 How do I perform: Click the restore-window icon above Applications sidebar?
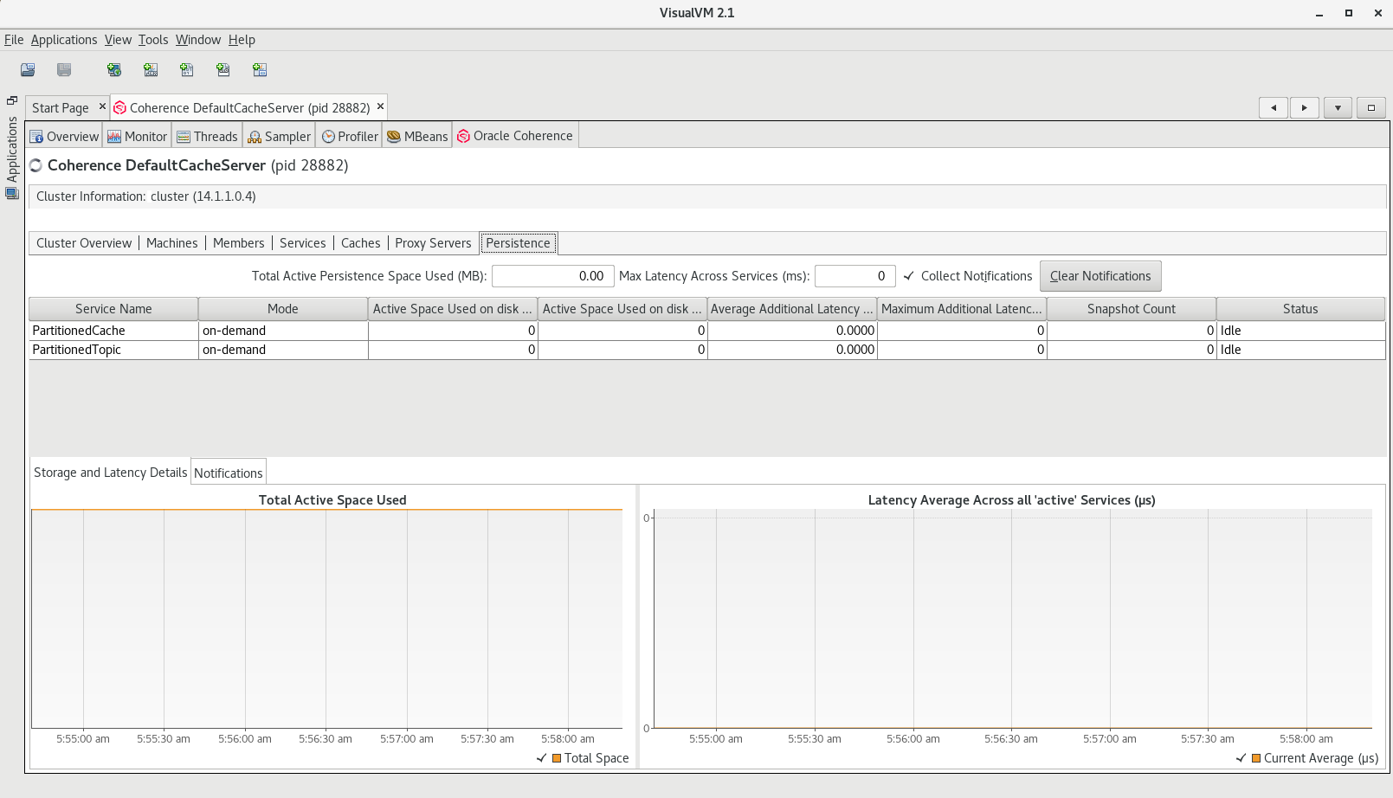12,100
